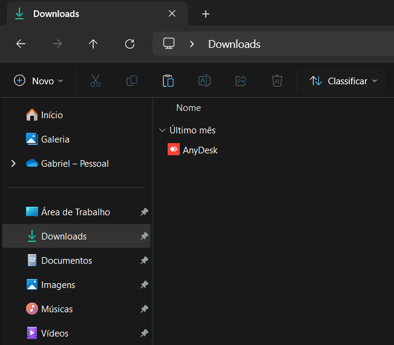394x345 pixels.
Task: Click the Copy icon in toolbar
Action: pyautogui.click(x=132, y=81)
